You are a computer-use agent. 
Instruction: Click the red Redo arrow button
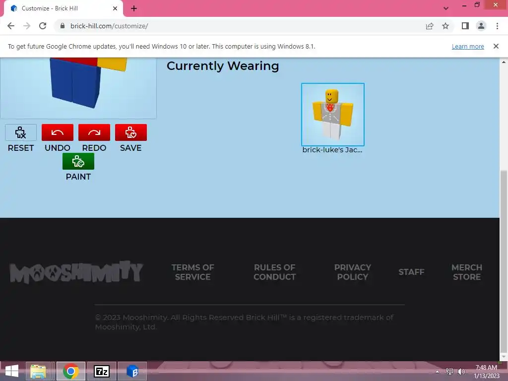tap(94, 132)
